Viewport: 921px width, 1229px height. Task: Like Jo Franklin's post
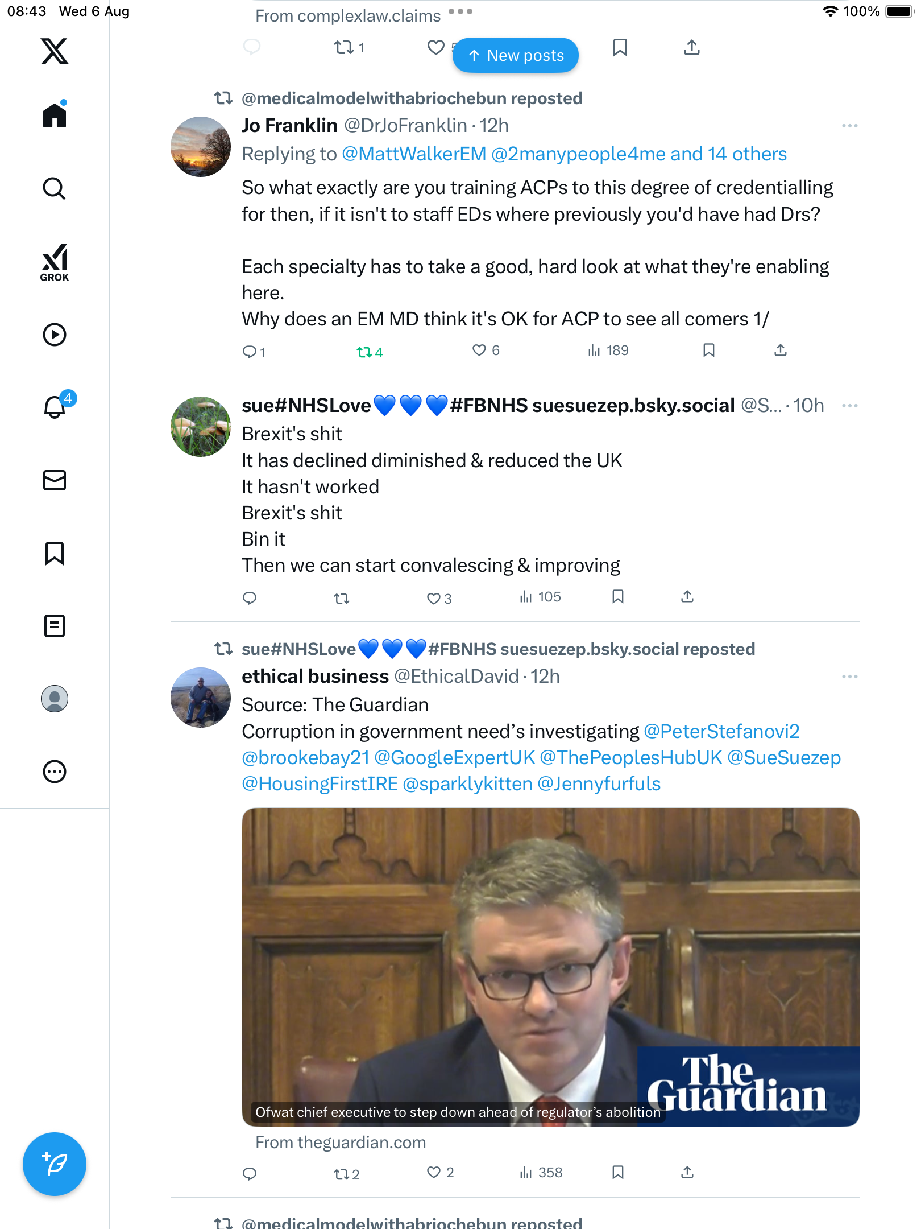coord(480,350)
